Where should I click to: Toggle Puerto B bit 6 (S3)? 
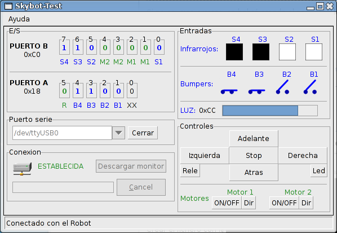click(78, 47)
